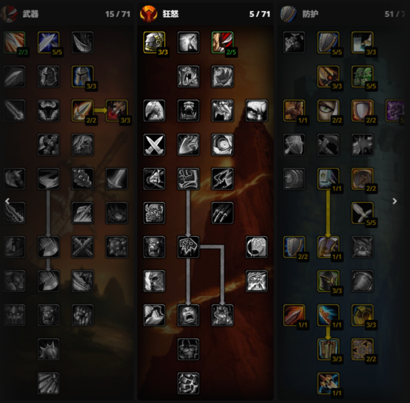Click the roaring face talent in Fury row two

(188, 76)
